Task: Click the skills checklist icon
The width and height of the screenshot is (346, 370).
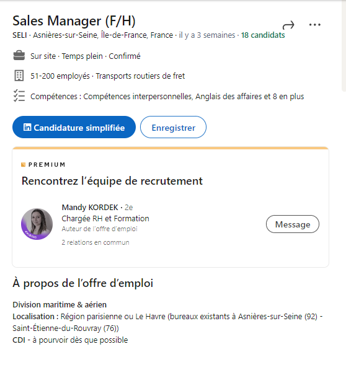Action: click(19, 96)
